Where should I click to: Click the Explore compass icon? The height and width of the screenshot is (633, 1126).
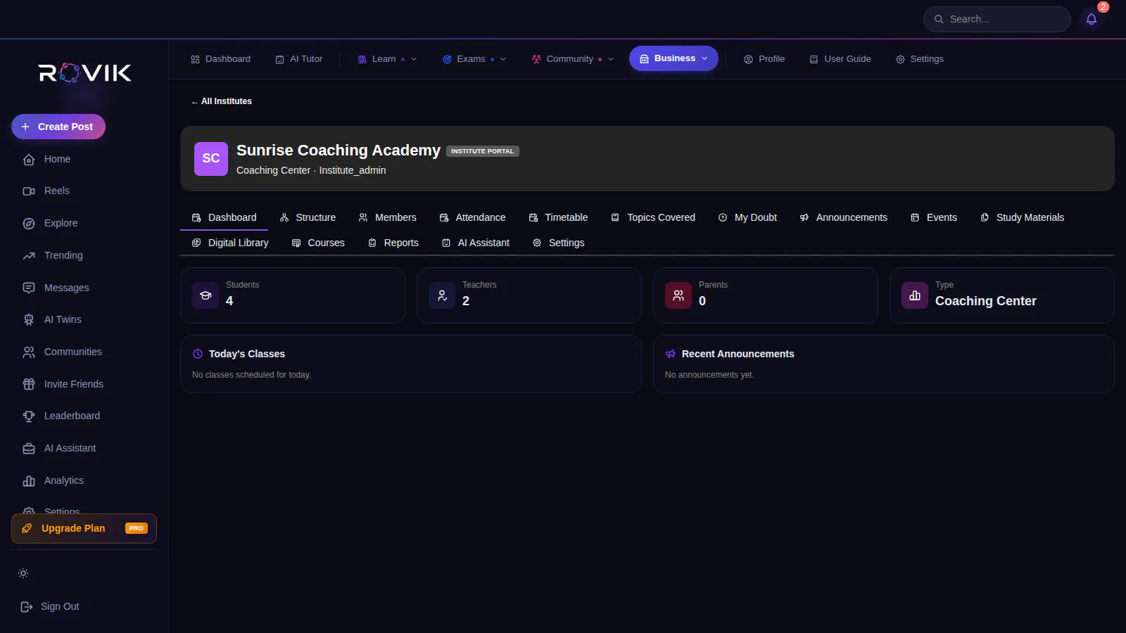click(x=29, y=224)
